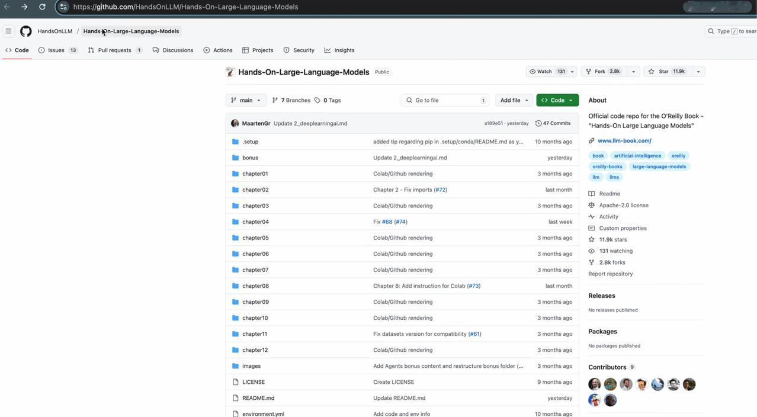Screen dimensions: 757x417
Task: Switch to the Pull requests tab
Action: point(116,50)
